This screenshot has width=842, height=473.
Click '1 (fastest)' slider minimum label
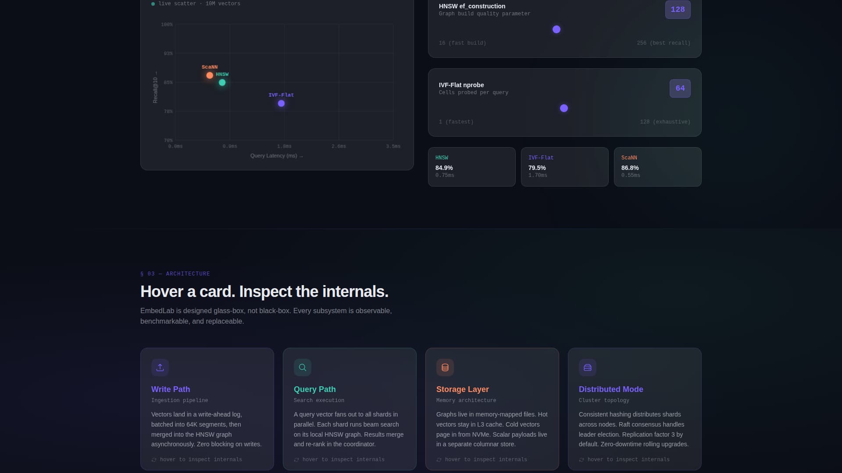(456, 122)
